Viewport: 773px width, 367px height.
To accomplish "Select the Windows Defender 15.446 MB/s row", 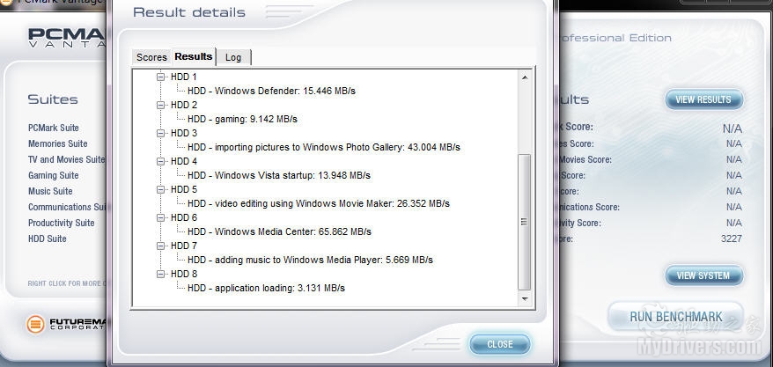I will (271, 92).
